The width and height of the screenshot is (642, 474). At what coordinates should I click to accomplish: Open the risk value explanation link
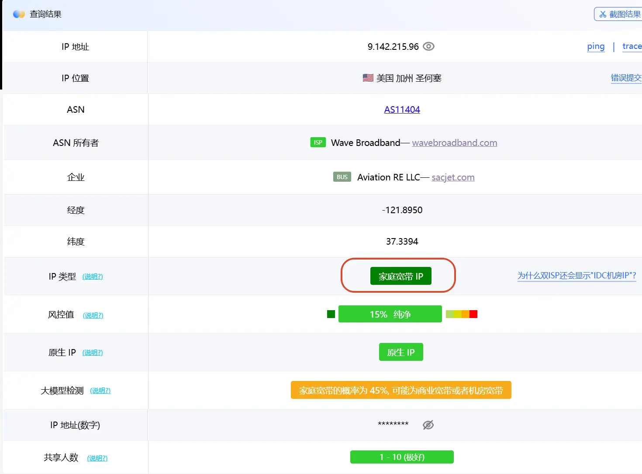click(93, 315)
